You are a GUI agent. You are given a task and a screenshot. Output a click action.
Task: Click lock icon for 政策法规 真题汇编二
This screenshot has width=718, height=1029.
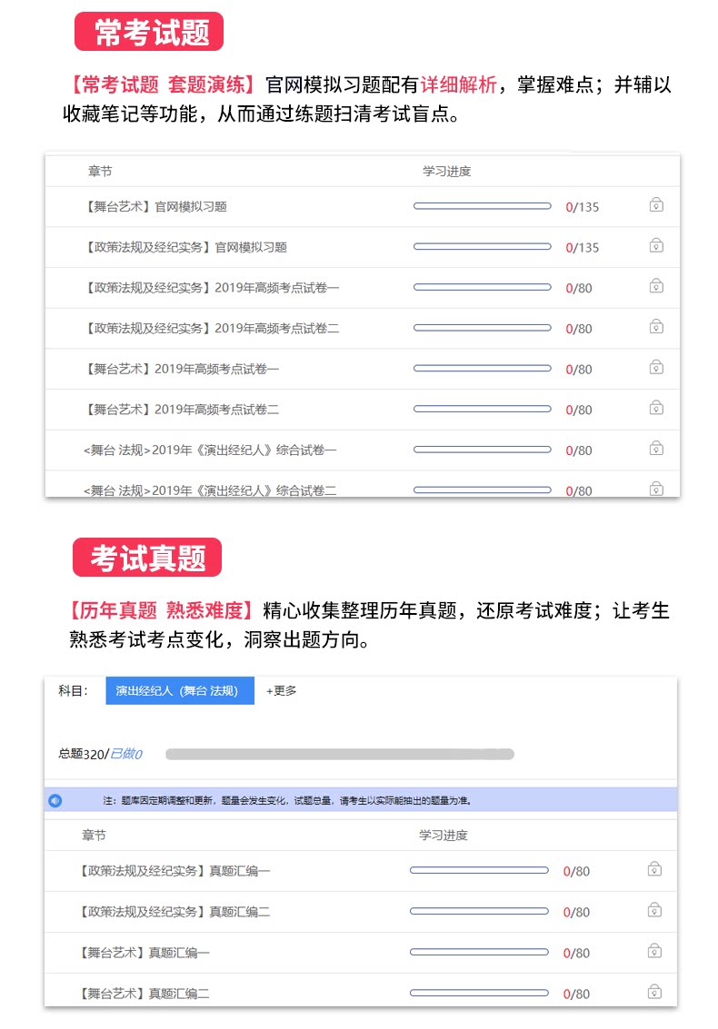click(x=654, y=910)
